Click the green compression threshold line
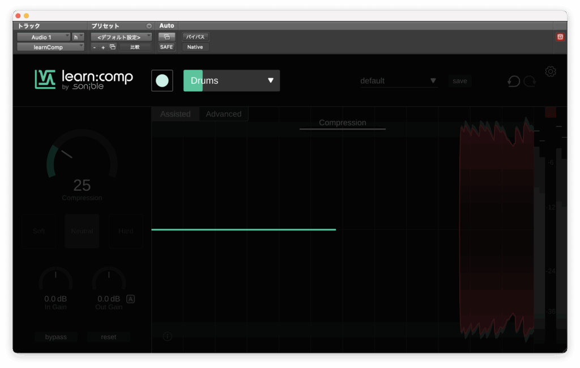Image resolution: width=580 pixels, height=368 pixels. pos(244,230)
